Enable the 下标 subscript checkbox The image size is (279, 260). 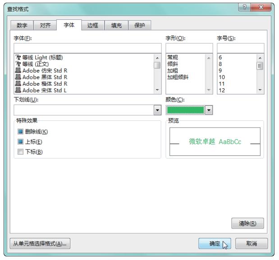coord(20,152)
